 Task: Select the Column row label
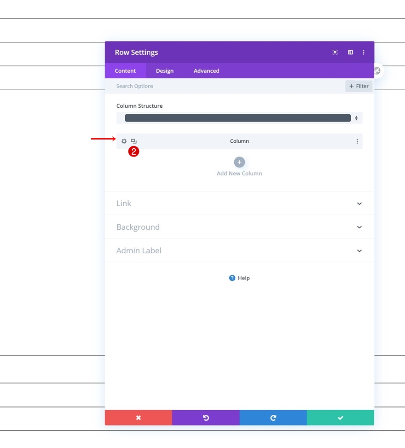pyautogui.click(x=239, y=141)
